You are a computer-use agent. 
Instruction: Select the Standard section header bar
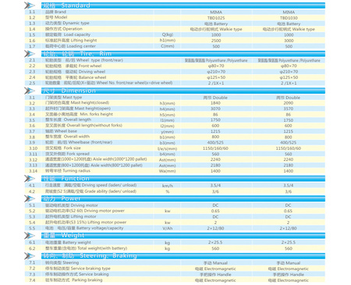183,5
